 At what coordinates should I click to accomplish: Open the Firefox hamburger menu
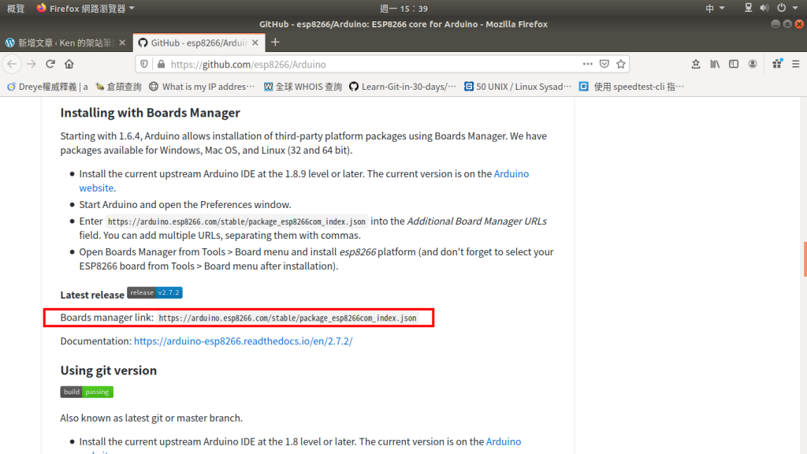click(x=796, y=64)
